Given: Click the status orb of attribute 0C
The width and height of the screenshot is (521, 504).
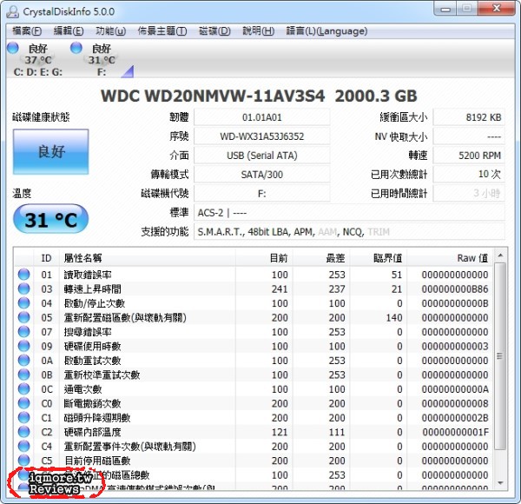Looking at the screenshot, I should coord(23,388).
